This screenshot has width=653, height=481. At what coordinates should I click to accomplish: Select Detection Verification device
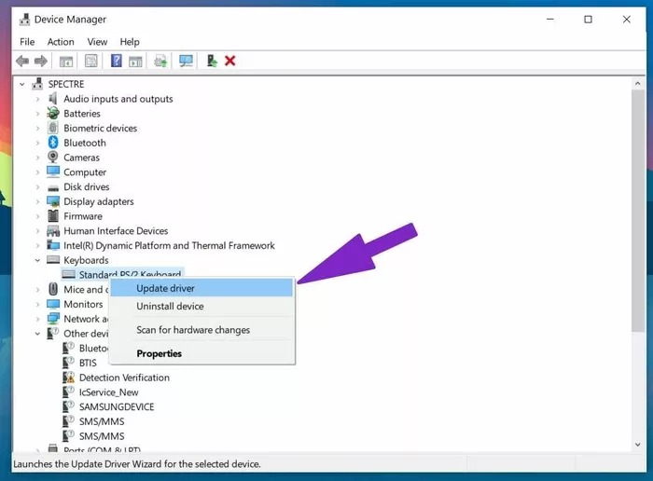(x=123, y=378)
